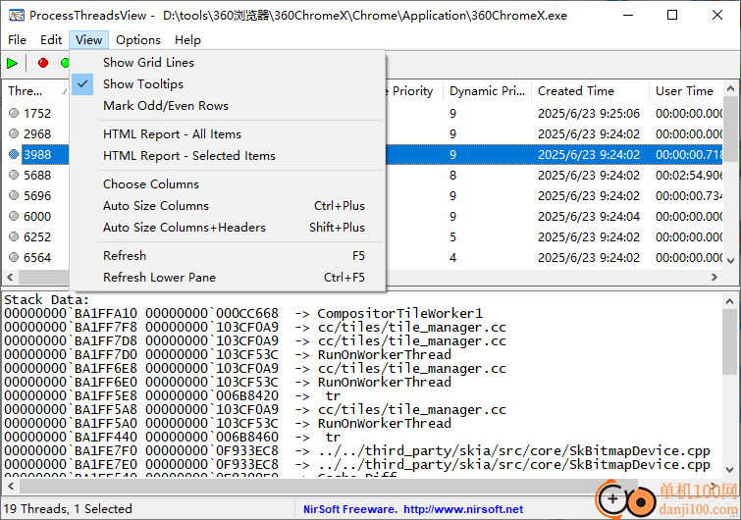This screenshot has height=520, width=741.
Task: Select thread row 1752
Action: point(37,114)
